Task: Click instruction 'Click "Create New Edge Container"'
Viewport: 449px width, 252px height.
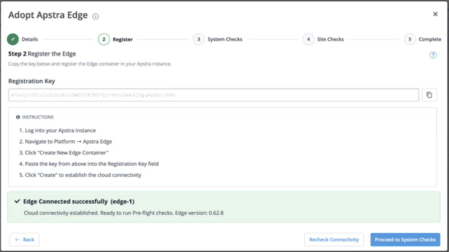Action: pyautogui.click(x=67, y=153)
